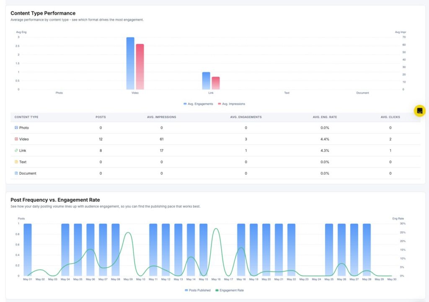Click 'Post Frequency vs. Engagement Rate' heading

coord(55,200)
